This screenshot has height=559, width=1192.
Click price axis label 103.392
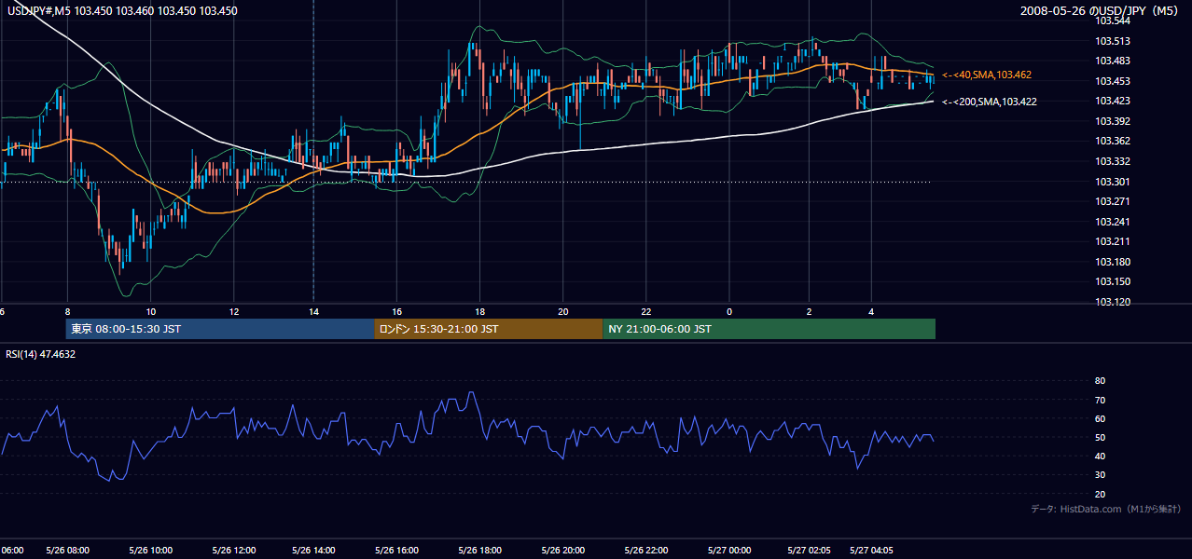(1113, 121)
